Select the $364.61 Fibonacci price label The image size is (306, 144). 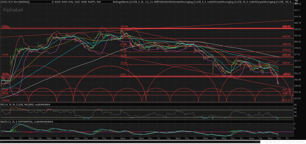coord(287,62)
